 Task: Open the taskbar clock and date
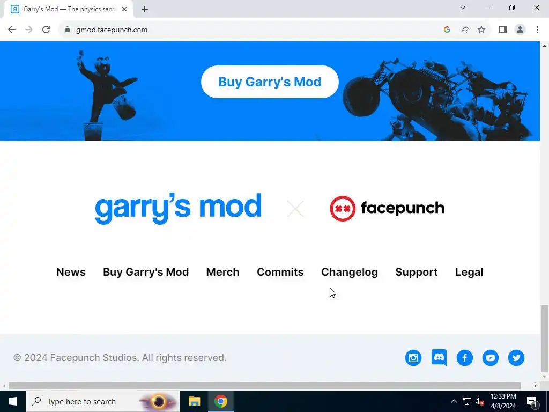point(503,401)
